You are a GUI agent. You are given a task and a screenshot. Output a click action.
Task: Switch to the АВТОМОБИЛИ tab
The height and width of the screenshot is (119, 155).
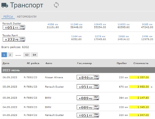coord(27,16)
